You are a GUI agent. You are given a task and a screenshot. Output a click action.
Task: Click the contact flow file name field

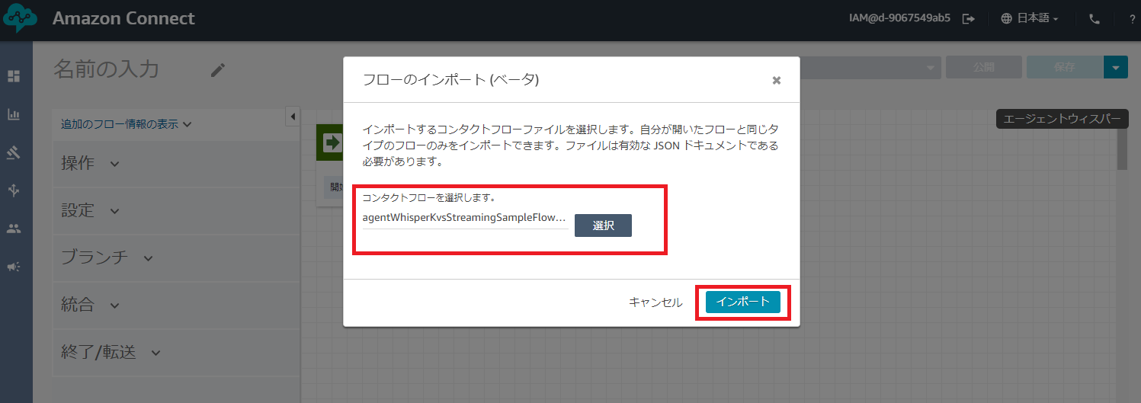pos(465,218)
